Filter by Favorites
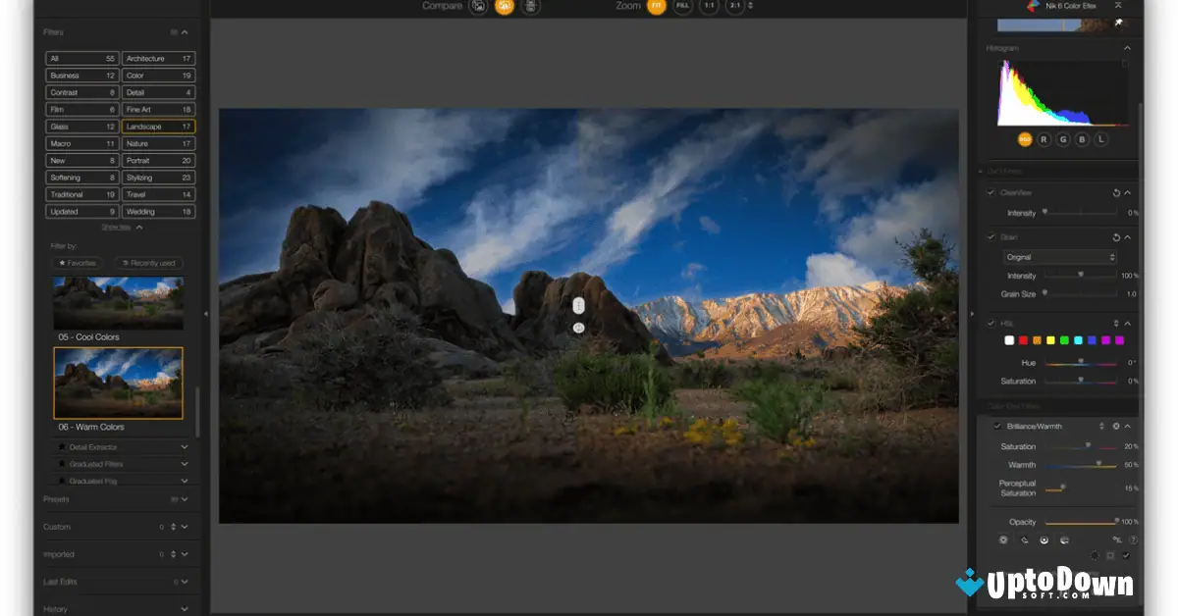The width and height of the screenshot is (1178, 616). [79, 263]
